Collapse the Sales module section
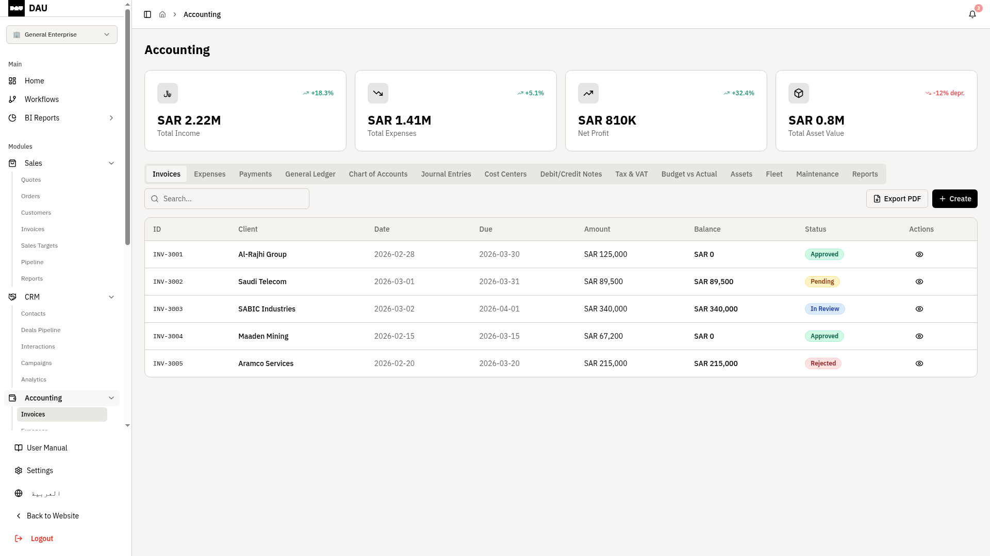 click(x=111, y=163)
